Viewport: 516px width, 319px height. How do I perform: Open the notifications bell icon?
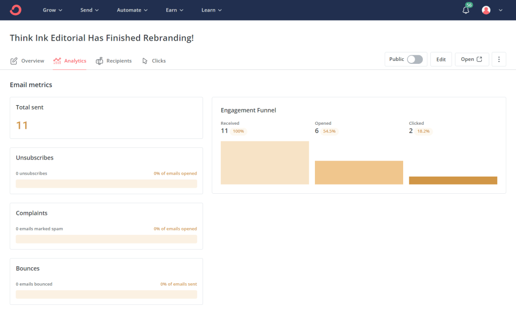coord(466,10)
